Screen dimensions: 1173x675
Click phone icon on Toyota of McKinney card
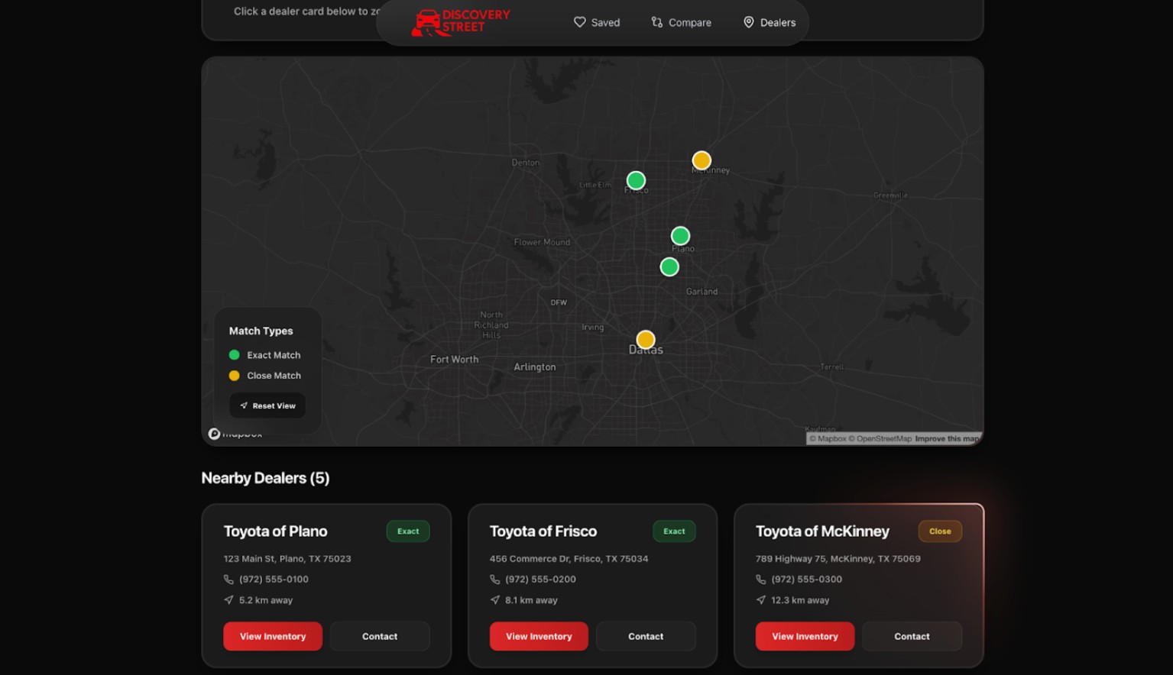pos(760,580)
